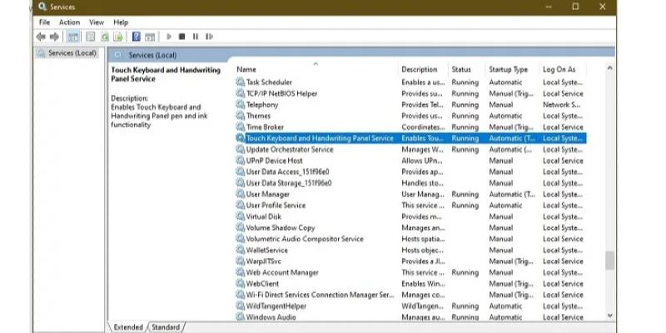Screen dimensions: 666x333
Task: Switch to the Extended tab
Action: [128, 327]
